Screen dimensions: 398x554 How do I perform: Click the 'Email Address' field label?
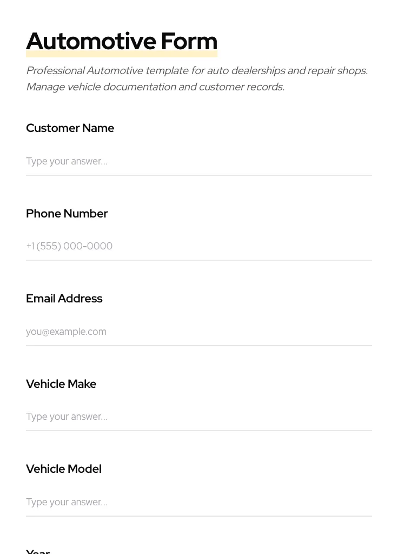(x=64, y=299)
